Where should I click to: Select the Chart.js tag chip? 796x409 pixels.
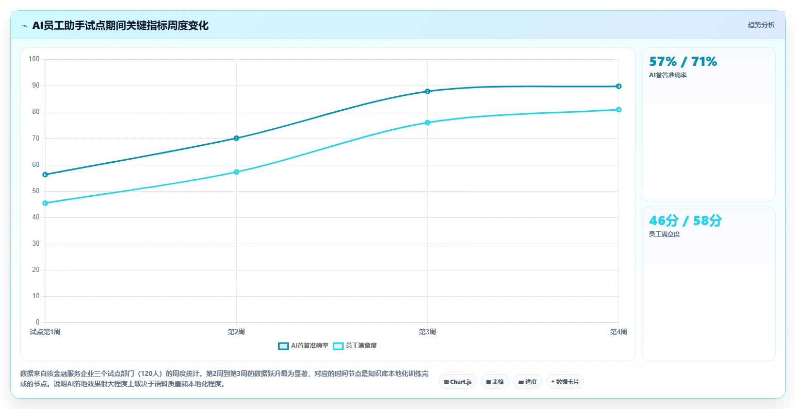458,382
